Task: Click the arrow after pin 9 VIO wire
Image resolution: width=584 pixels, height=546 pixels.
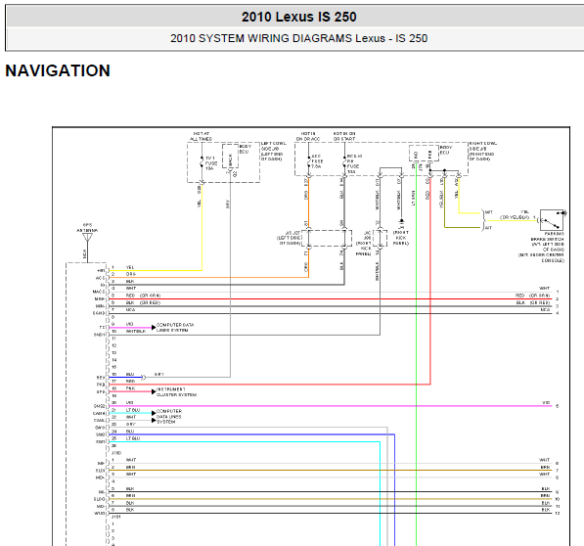Action: click(154, 328)
